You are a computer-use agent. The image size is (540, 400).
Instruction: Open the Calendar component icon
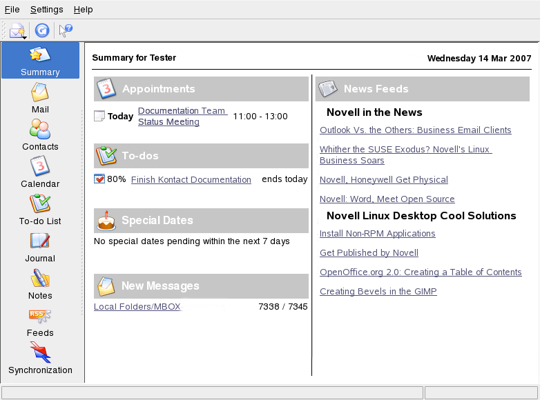pos(40,166)
